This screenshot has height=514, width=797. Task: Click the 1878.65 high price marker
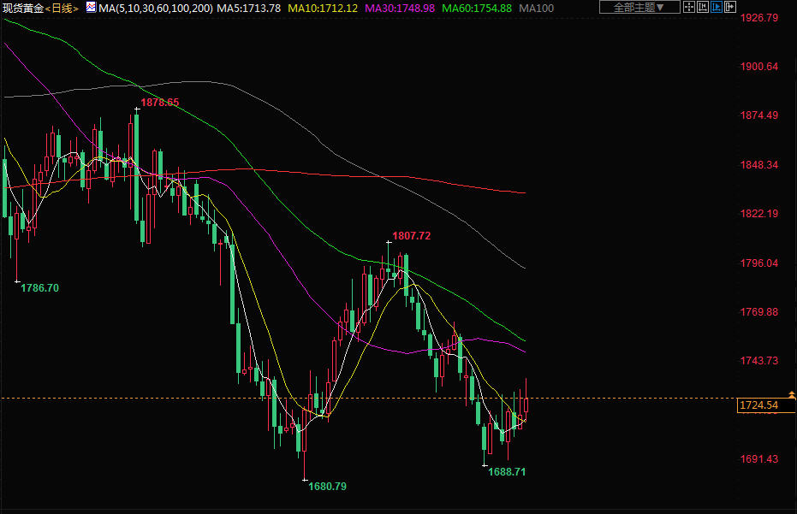click(160, 103)
